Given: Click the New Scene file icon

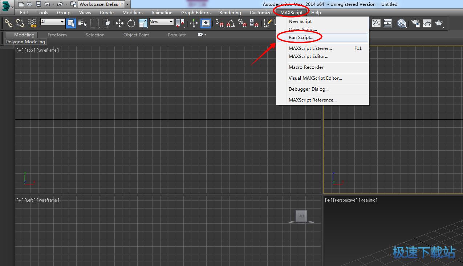Looking at the screenshot, I should point(21,4).
